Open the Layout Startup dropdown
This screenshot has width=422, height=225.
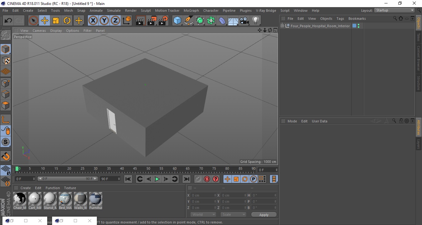pos(395,10)
